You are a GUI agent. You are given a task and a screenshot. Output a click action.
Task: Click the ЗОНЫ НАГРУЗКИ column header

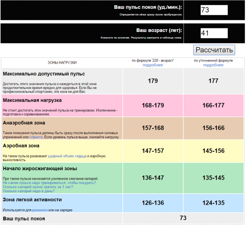click(62, 62)
